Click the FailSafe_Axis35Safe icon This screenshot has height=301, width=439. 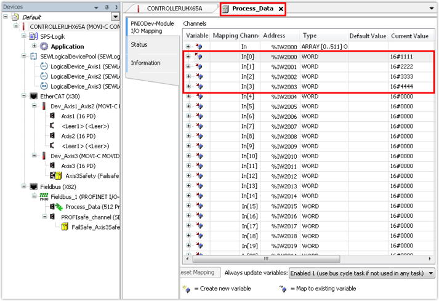pos(65,227)
